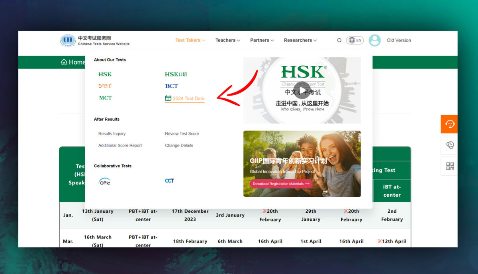This screenshot has height=274, width=478.
Task: Select the Jan. row label
Action: click(68, 215)
